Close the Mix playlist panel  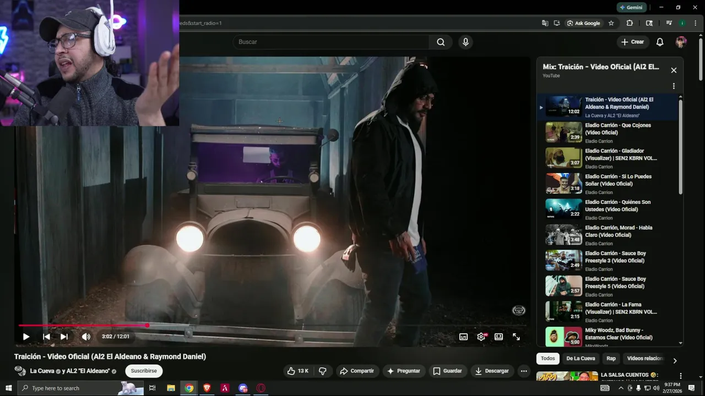pos(674,70)
